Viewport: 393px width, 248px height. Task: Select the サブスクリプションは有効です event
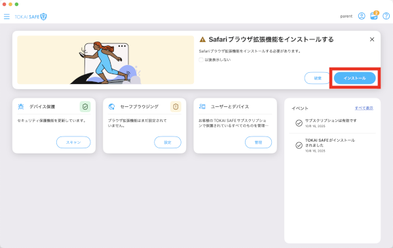coord(332,123)
